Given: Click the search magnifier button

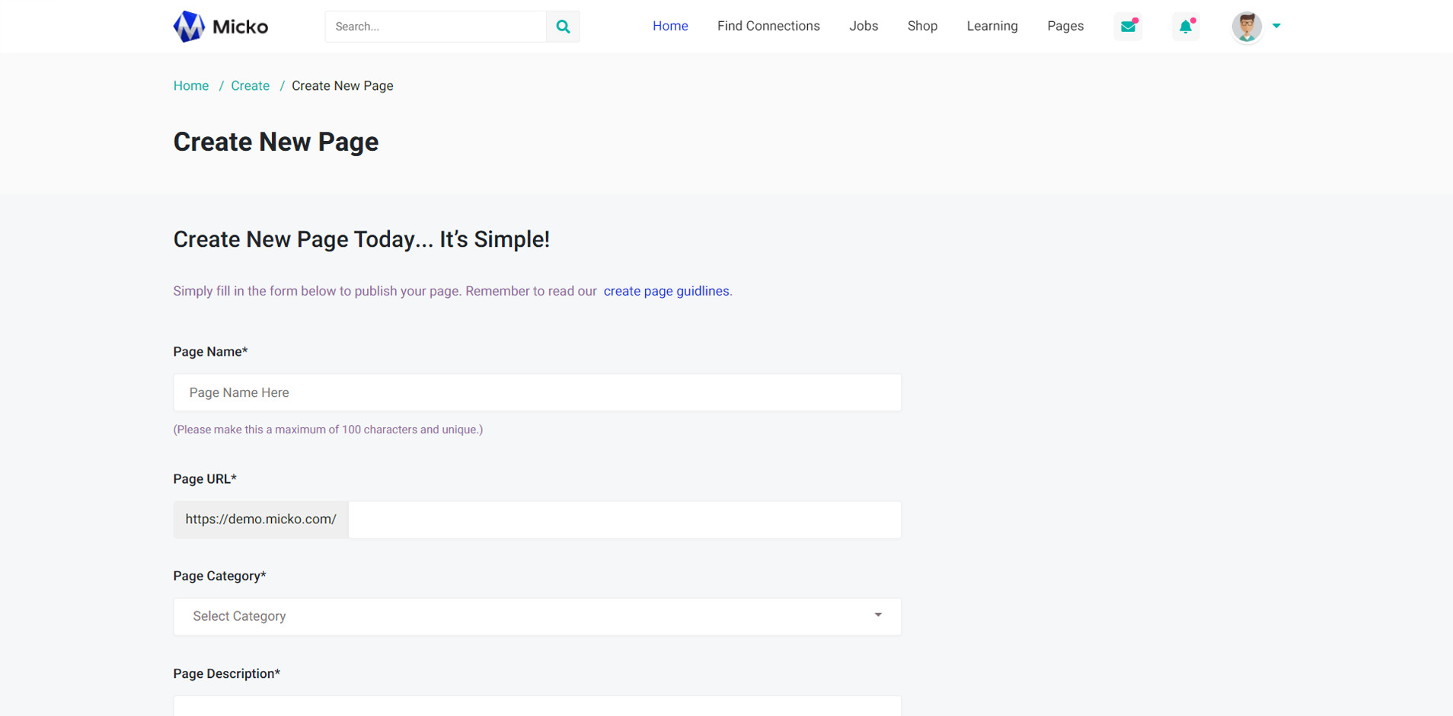Looking at the screenshot, I should 563,27.
